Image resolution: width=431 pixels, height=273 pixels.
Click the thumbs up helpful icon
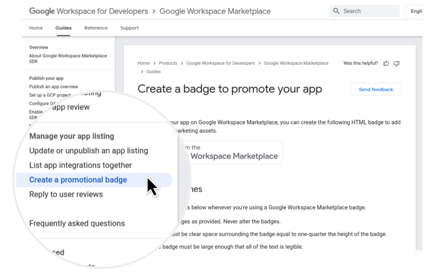(x=386, y=63)
